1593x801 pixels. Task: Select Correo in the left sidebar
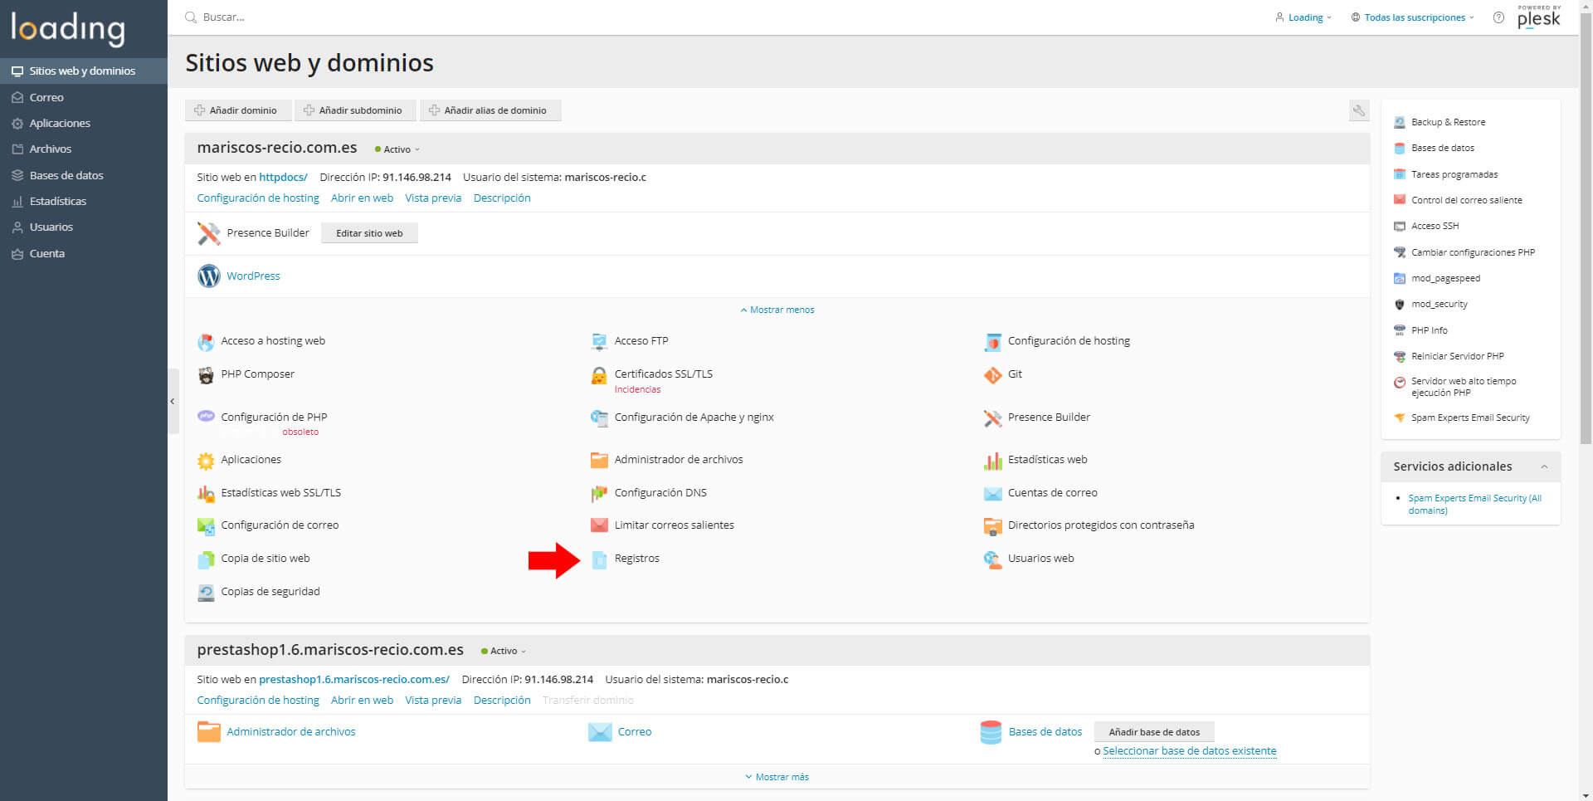point(46,97)
